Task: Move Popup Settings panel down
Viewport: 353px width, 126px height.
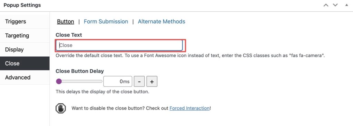Action: (335, 5)
